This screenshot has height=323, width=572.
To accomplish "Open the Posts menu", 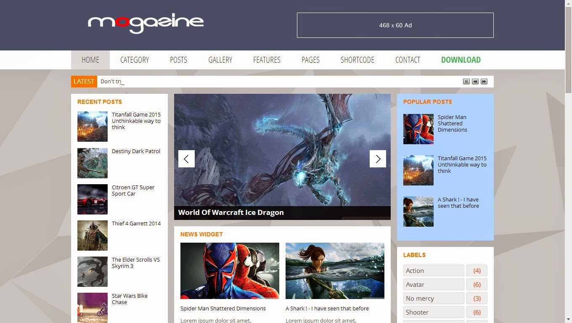I will [x=178, y=60].
